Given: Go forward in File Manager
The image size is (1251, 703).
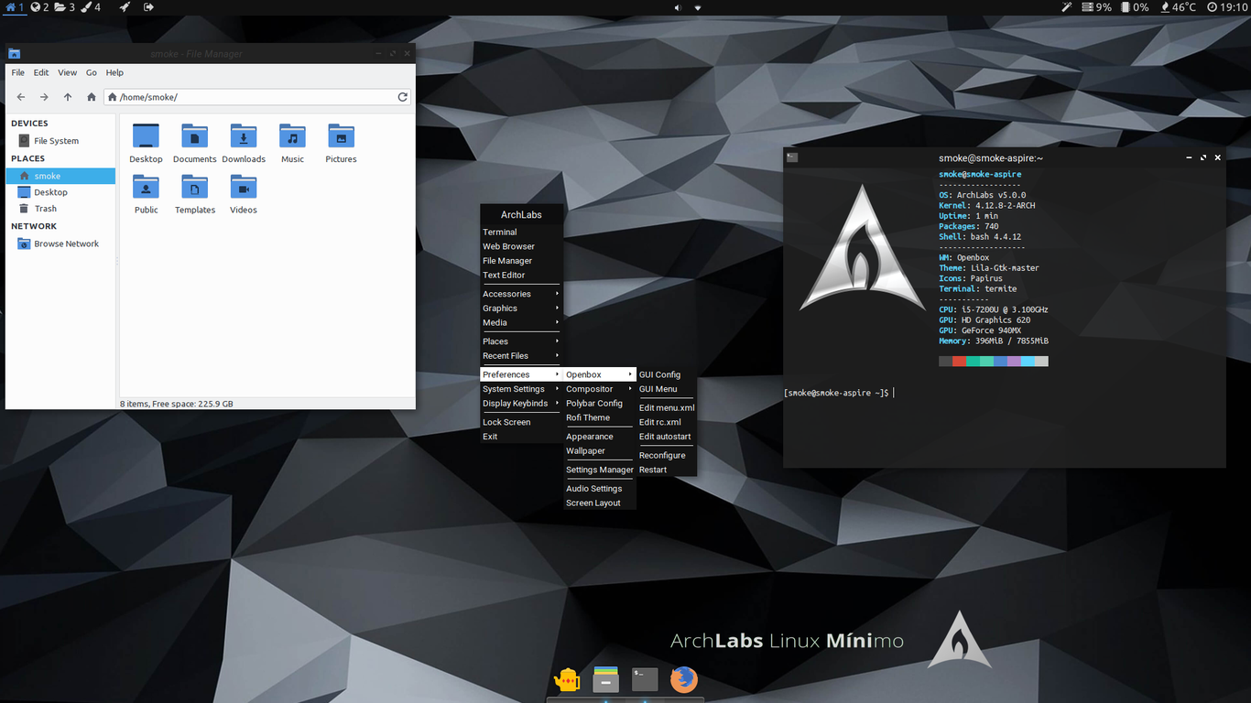Looking at the screenshot, I should pyautogui.click(x=44, y=97).
